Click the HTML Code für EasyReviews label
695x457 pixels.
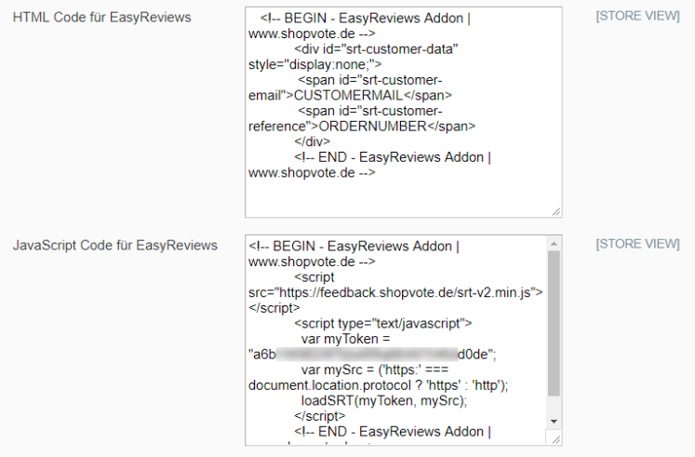point(102,18)
